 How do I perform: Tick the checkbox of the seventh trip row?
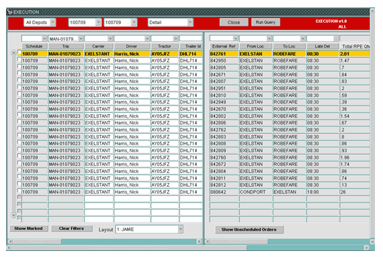19,94
